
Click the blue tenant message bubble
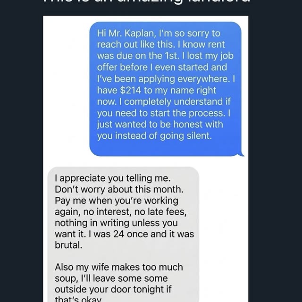pos(165,89)
